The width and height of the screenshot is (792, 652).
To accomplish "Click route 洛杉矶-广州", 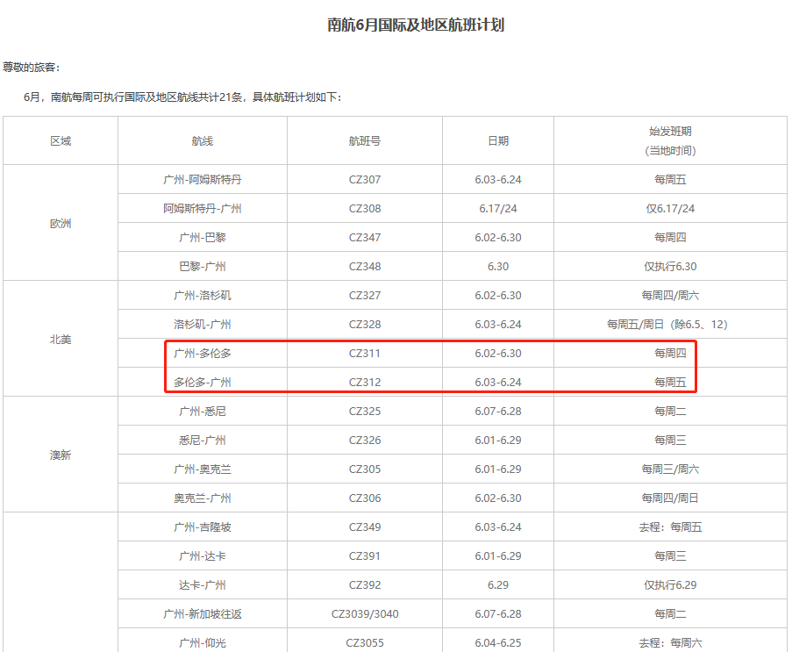I will point(203,324).
